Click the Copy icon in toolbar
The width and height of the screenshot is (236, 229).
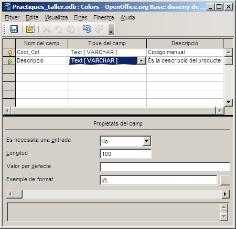(58, 29)
